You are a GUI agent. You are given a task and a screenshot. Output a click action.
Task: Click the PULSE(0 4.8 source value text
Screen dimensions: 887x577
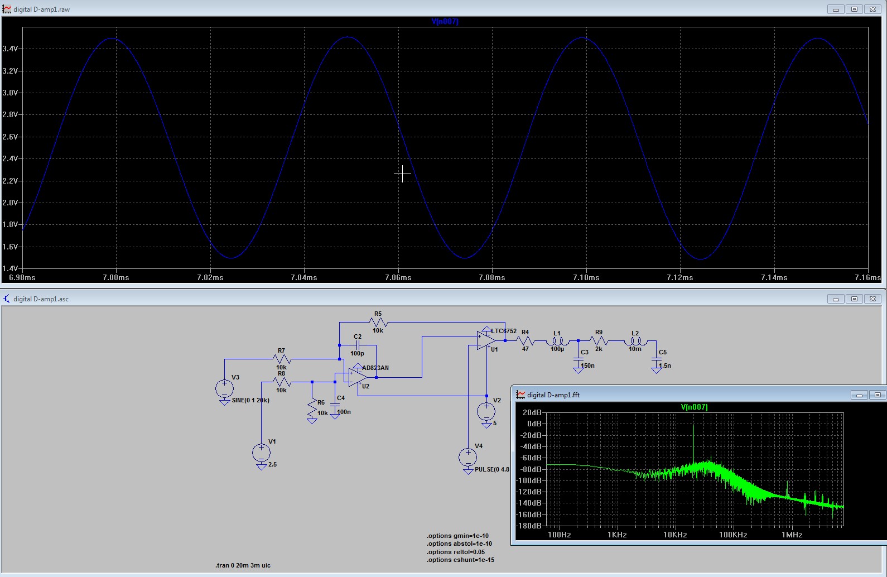pos(492,469)
